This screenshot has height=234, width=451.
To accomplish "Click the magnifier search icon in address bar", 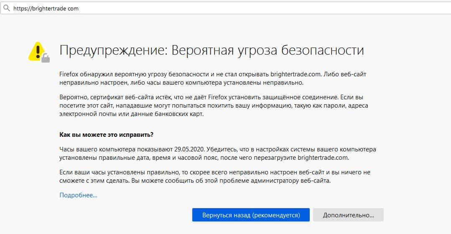I will tap(7, 8).
